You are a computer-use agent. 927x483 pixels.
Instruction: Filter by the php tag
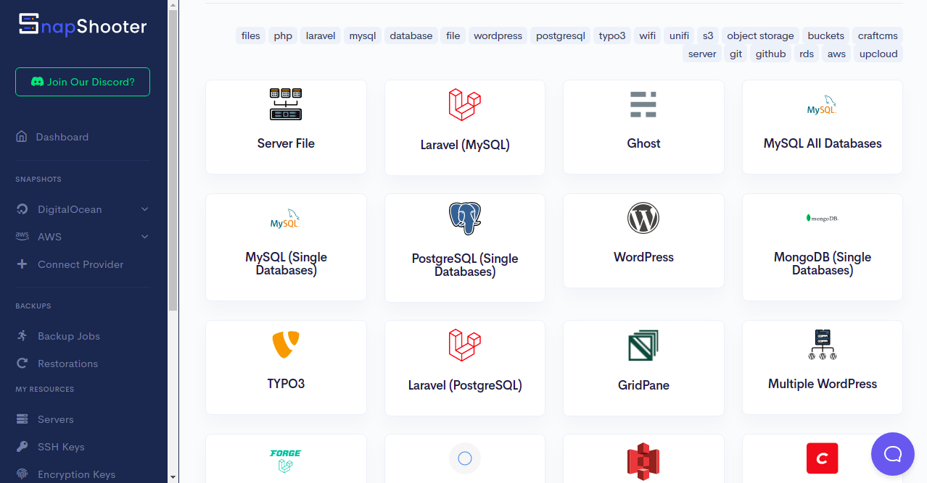283,35
